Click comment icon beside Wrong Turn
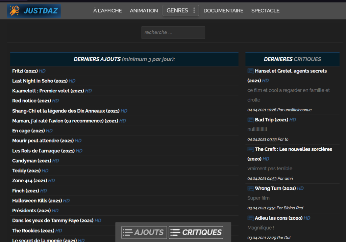This screenshot has height=242, width=346. point(250,188)
